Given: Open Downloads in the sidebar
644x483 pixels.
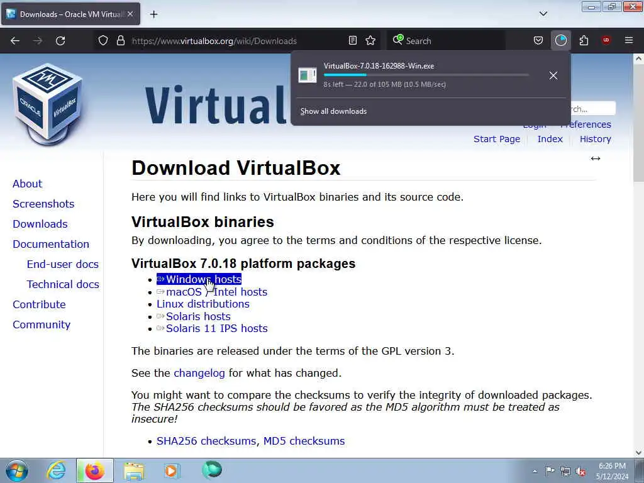Looking at the screenshot, I should tap(40, 224).
